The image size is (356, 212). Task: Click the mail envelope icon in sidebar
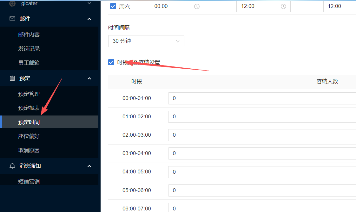click(x=12, y=19)
